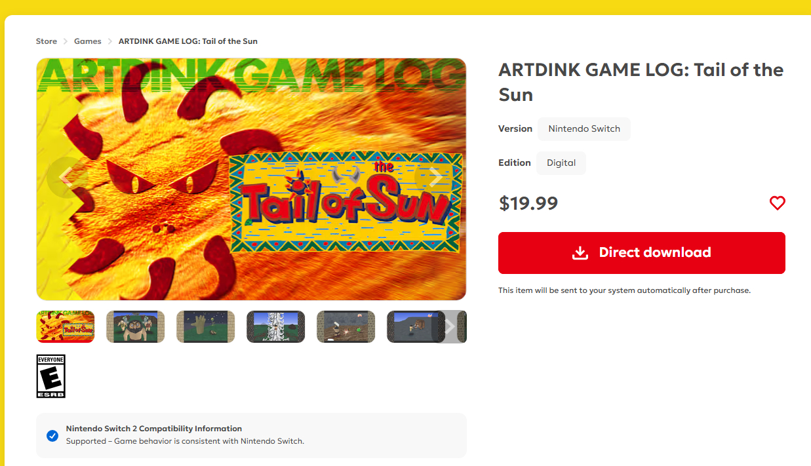Viewport: 811px width, 466px height.
Task: Go to Store breadcrumb link
Action: pyautogui.click(x=47, y=41)
